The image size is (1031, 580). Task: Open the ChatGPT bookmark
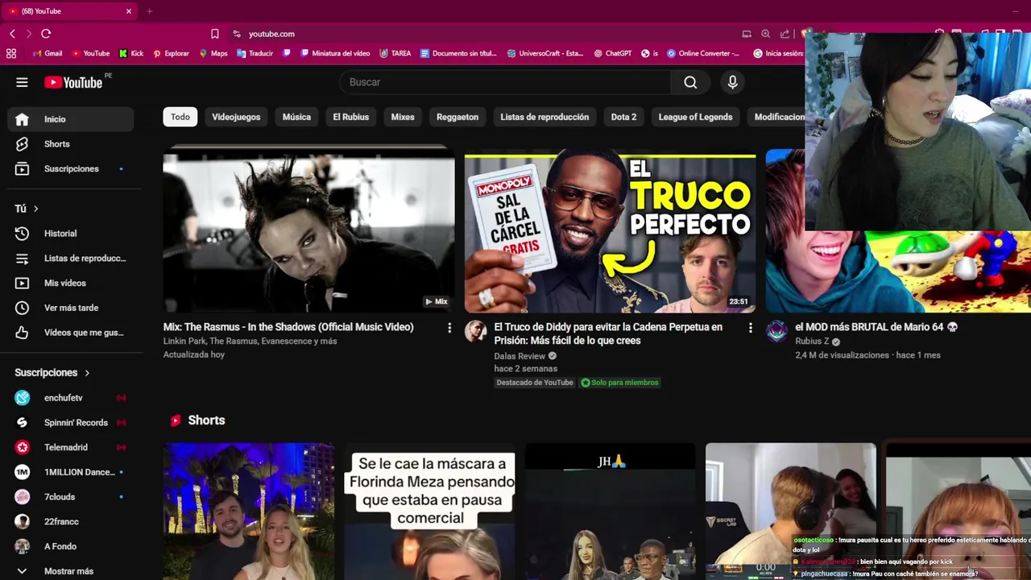point(612,53)
